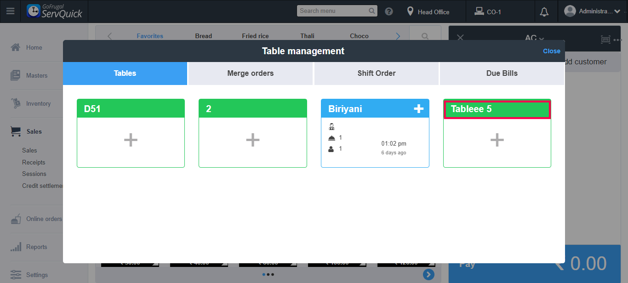
Task: Select the Fried rice category
Action: [255, 36]
